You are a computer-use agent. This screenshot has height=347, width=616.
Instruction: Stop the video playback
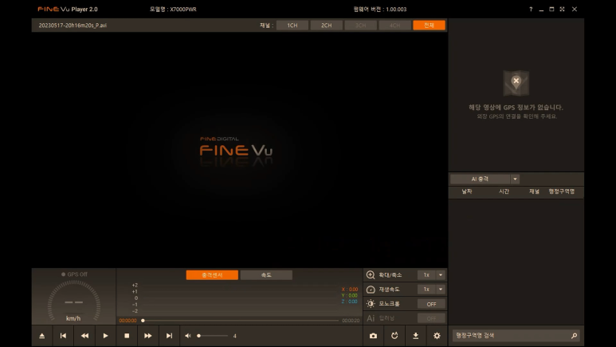pos(127,336)
